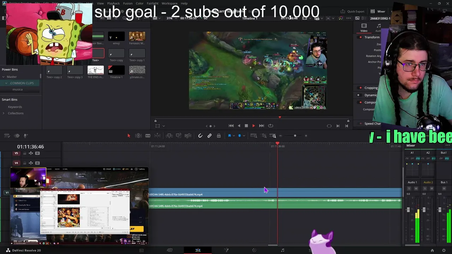452x254 pixels.
Task: Toggle viewer Loop playback icon
Action: coord(270,126)
